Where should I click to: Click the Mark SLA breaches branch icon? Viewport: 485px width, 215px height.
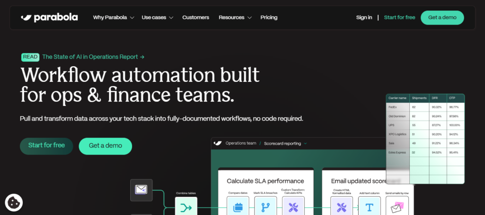click(x=265, y=206)
